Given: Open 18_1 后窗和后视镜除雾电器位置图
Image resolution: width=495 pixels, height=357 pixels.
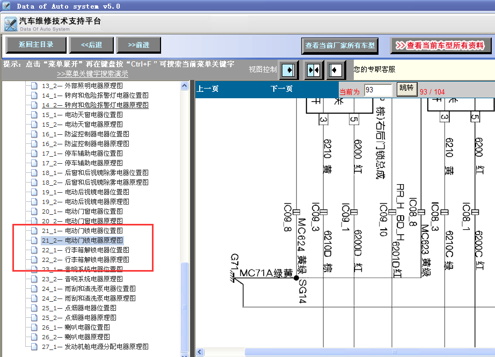Looking at the screenshot, I should (95, 173).
